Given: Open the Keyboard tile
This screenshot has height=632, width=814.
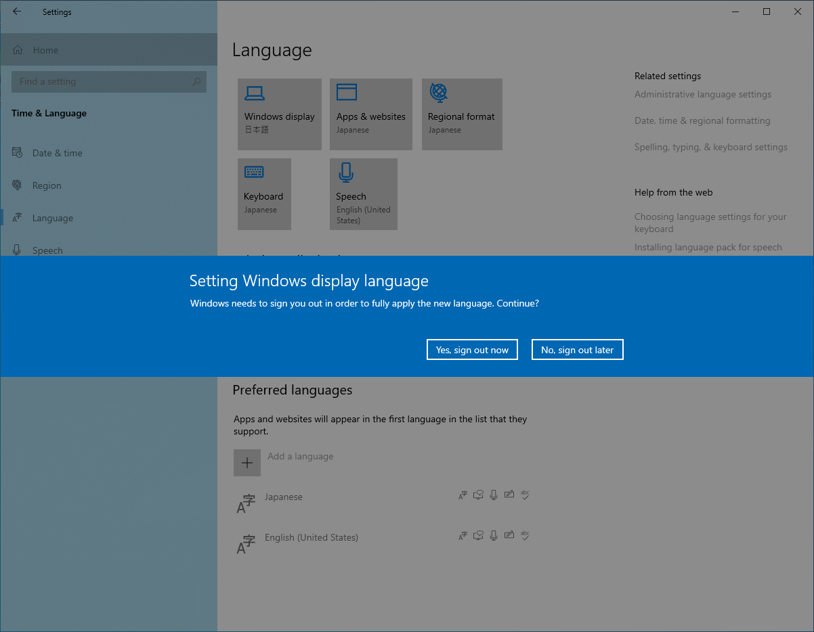Looking at the screenshot, I should click(264, 194).
